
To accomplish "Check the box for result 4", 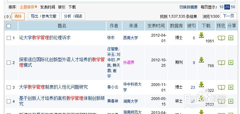I will pyautogui.click(x=9, y=101).
